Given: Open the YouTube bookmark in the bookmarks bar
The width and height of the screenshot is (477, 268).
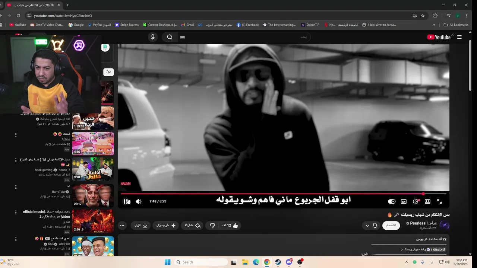Looking at the screenshot, I should point(18,25).
